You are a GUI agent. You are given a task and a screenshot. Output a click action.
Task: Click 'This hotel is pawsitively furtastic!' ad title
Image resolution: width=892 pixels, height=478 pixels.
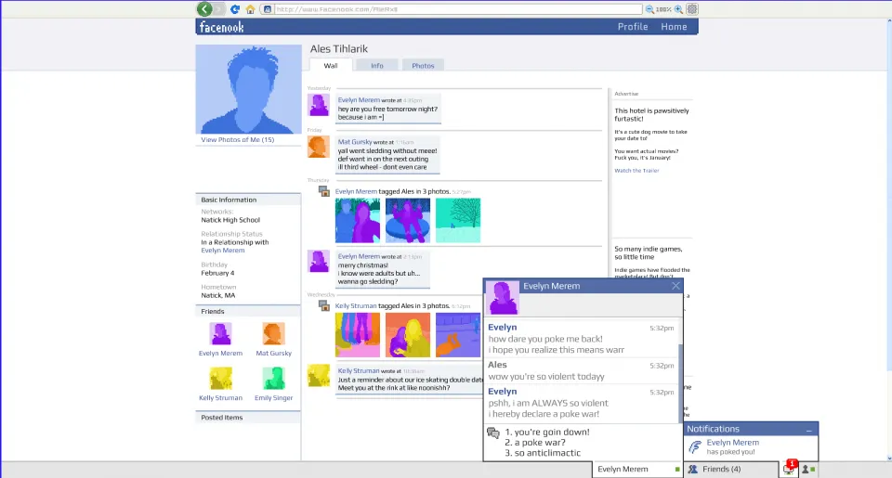point(651,115)
